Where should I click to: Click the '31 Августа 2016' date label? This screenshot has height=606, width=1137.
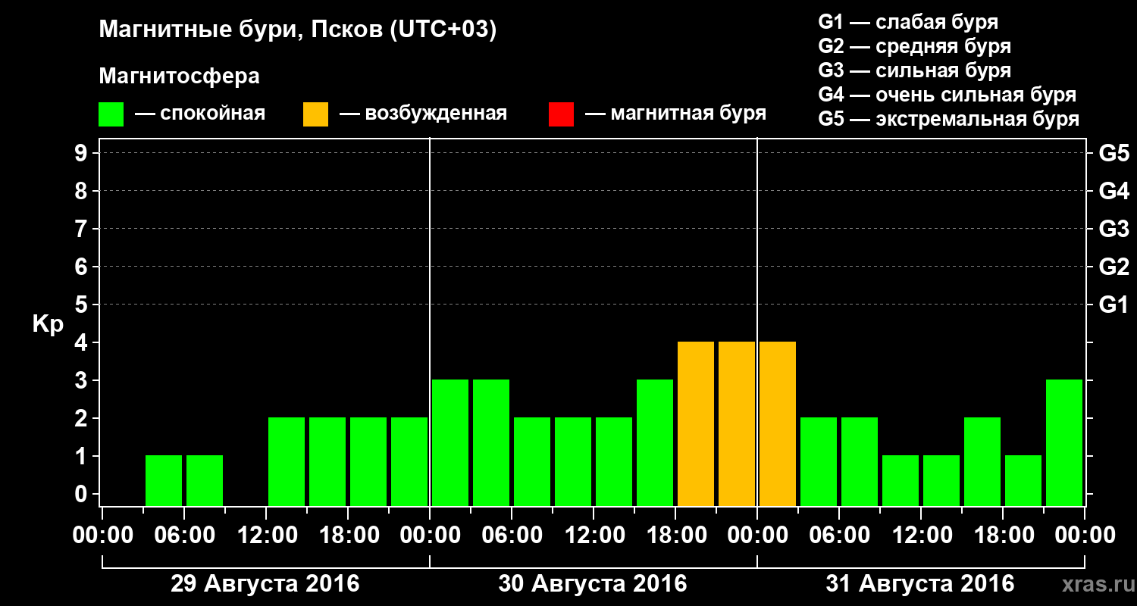pyautogui.click(x=920, y=584)
